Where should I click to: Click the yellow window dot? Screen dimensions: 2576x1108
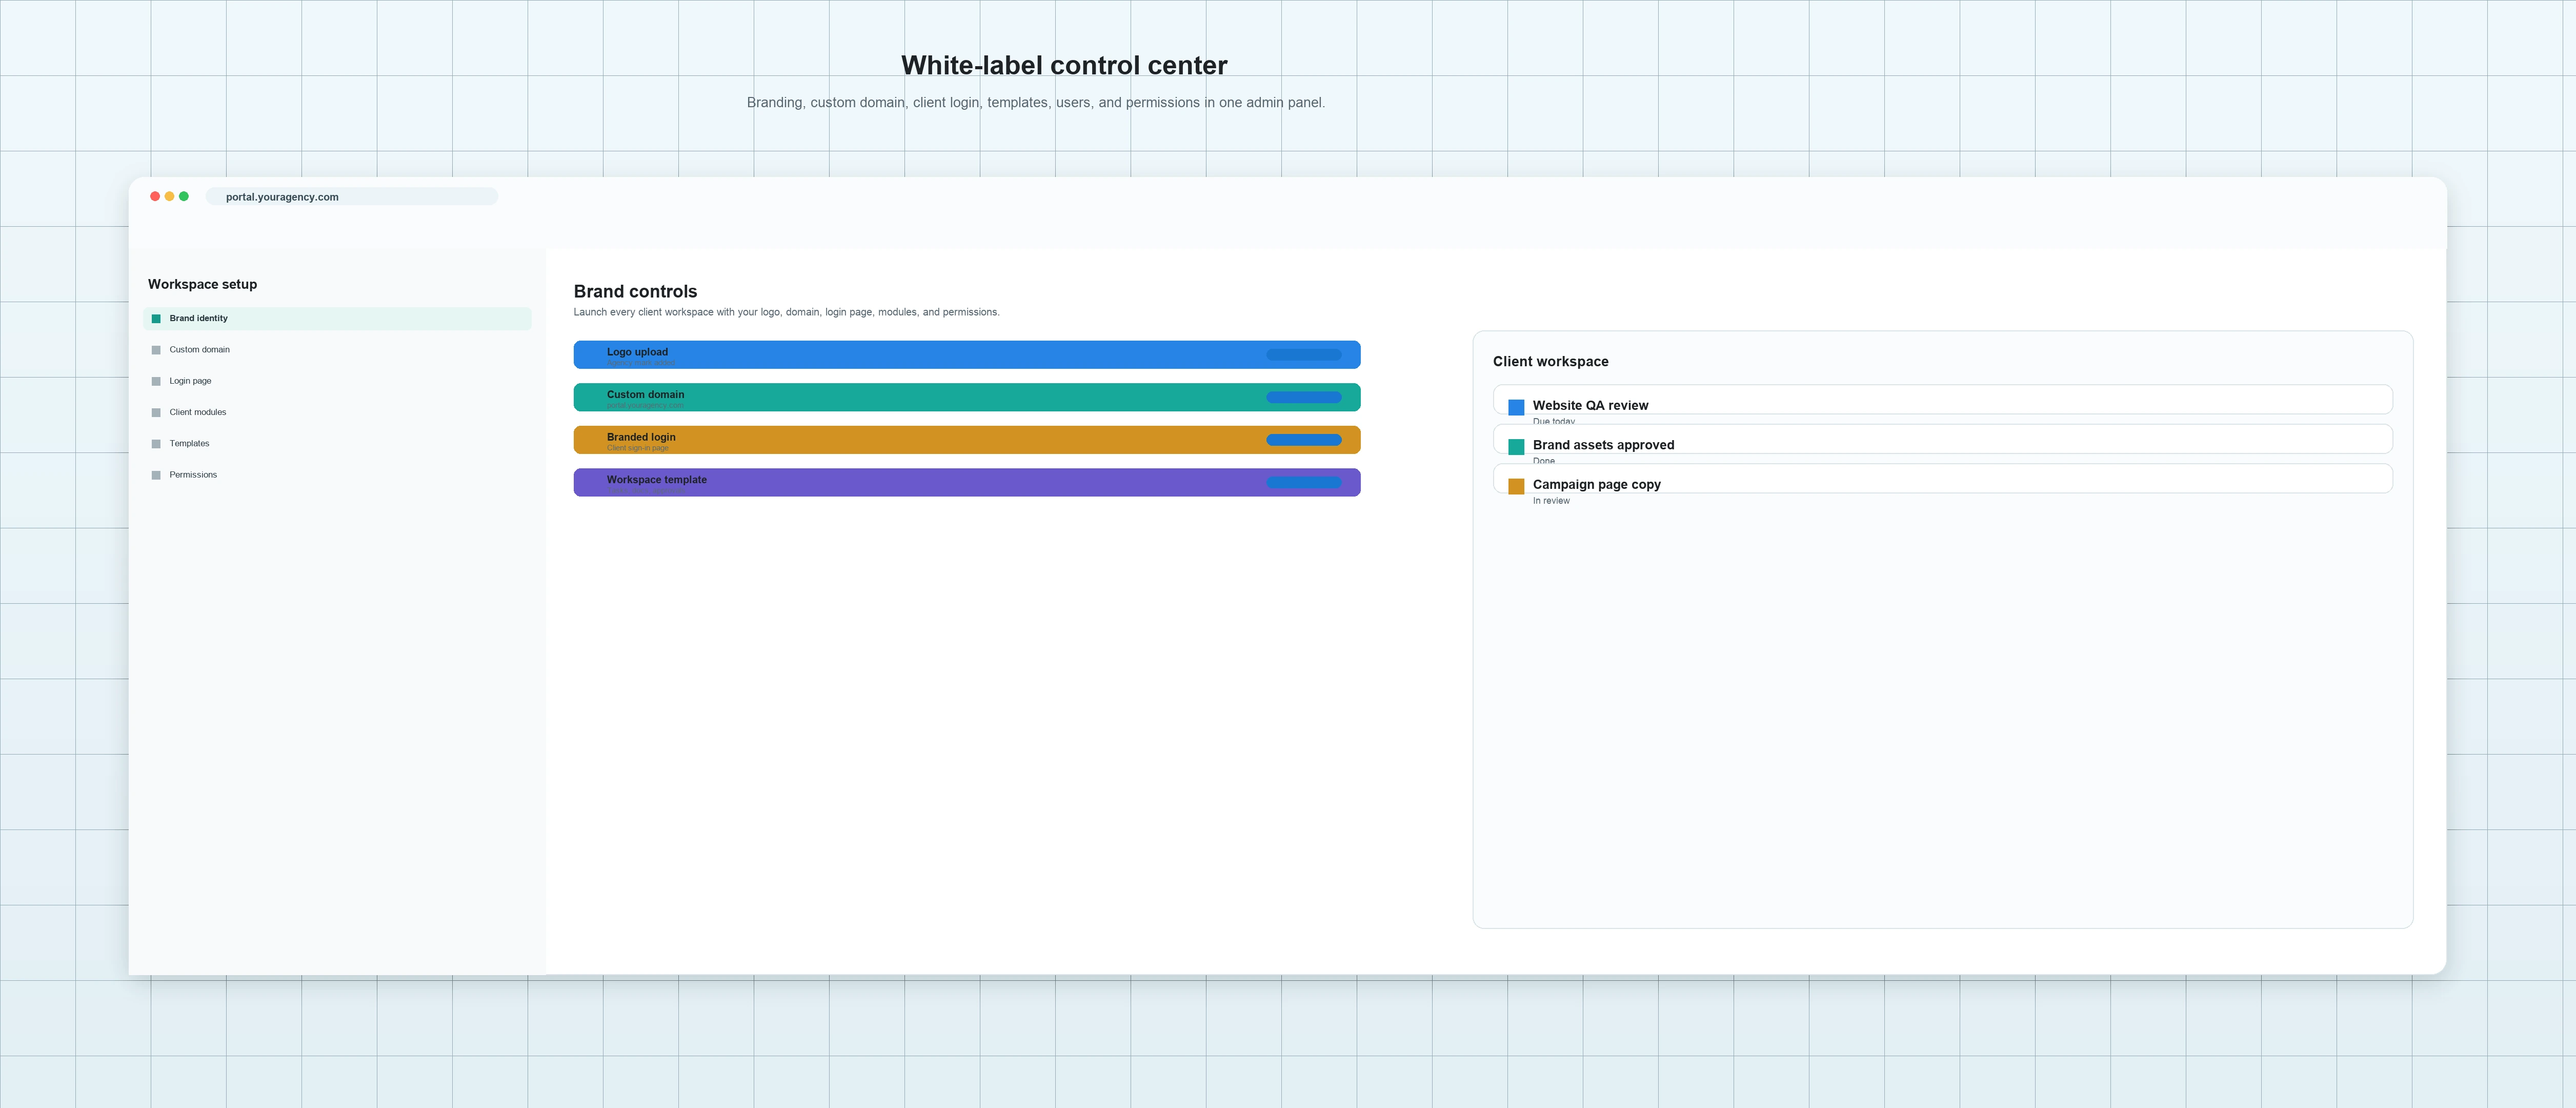[169, 196]
